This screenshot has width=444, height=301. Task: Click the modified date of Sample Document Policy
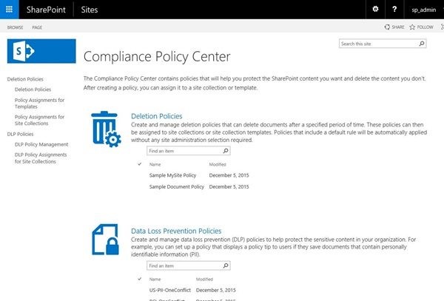coord(229,186)
